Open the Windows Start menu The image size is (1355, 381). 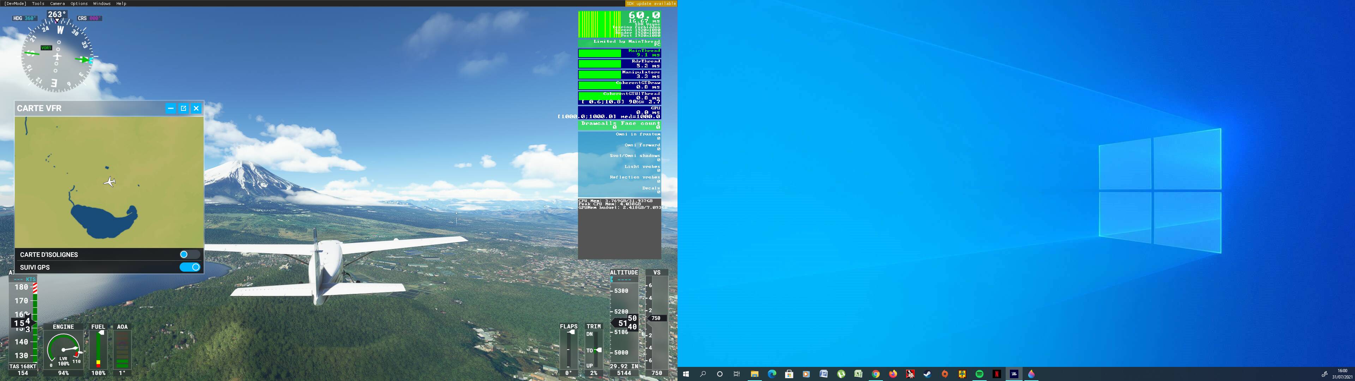point(687,374)
